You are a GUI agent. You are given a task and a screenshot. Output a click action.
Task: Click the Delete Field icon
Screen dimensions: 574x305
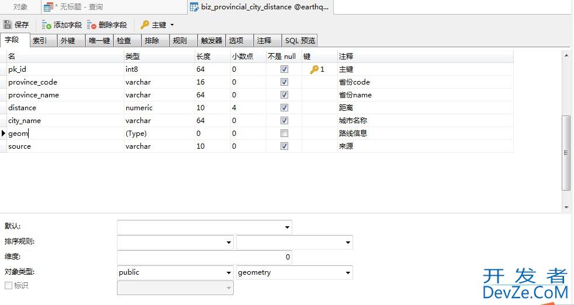92,25
